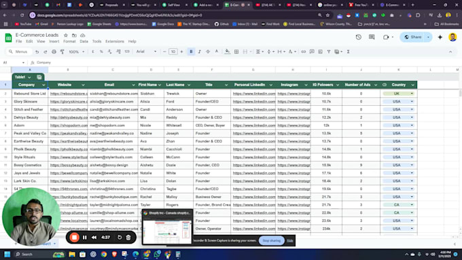Toggle bold formatting

click(191, 52)
